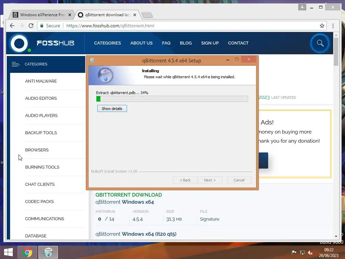Click the 4.5.4 version value
The height and width of the screenshot is (259, 345).
137,219
